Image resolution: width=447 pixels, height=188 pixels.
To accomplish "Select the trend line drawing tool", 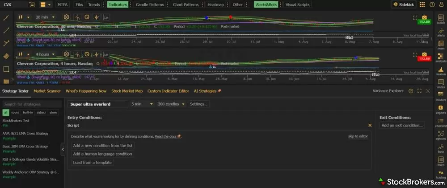I will coord(6,18).
